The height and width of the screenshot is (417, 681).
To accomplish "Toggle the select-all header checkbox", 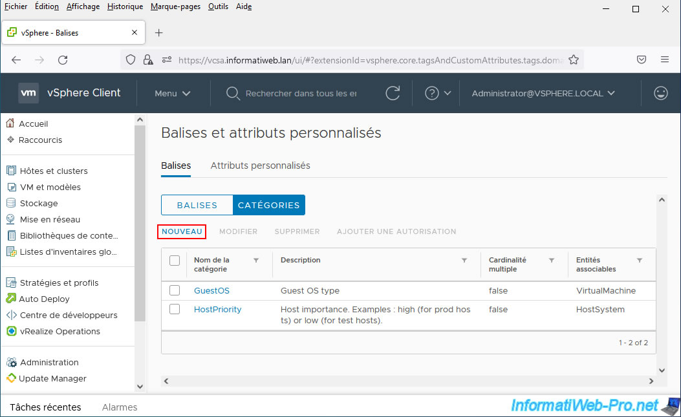I will coord(175,261).
